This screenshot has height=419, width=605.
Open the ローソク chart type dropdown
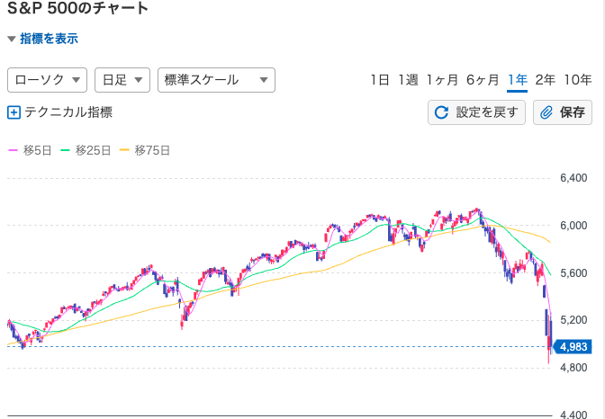[47, 80]
